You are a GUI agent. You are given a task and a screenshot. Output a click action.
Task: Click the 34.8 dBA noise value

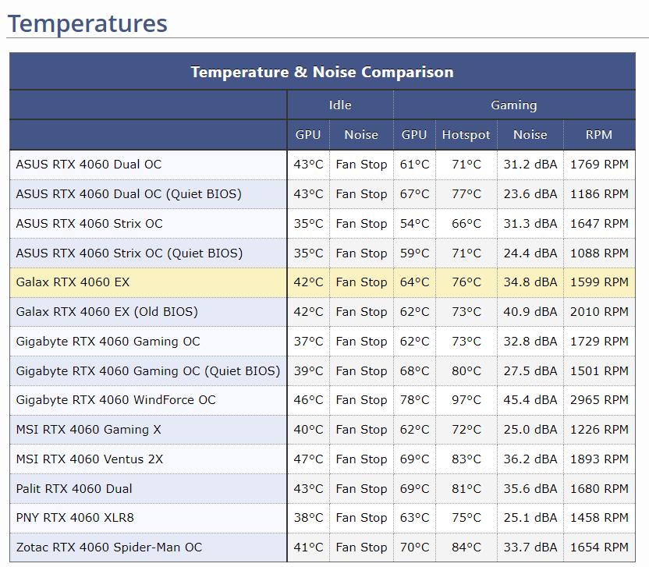pyautogui.click(x=530, y=282)
